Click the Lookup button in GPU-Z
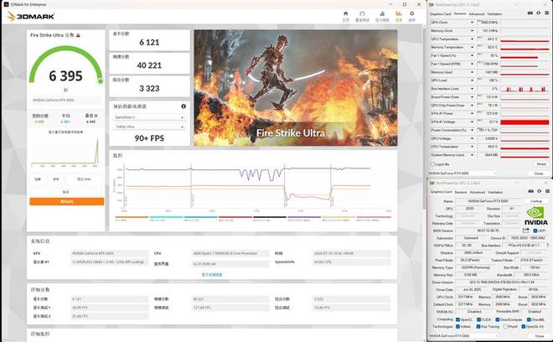553x342 pixels. coord(536,201)
